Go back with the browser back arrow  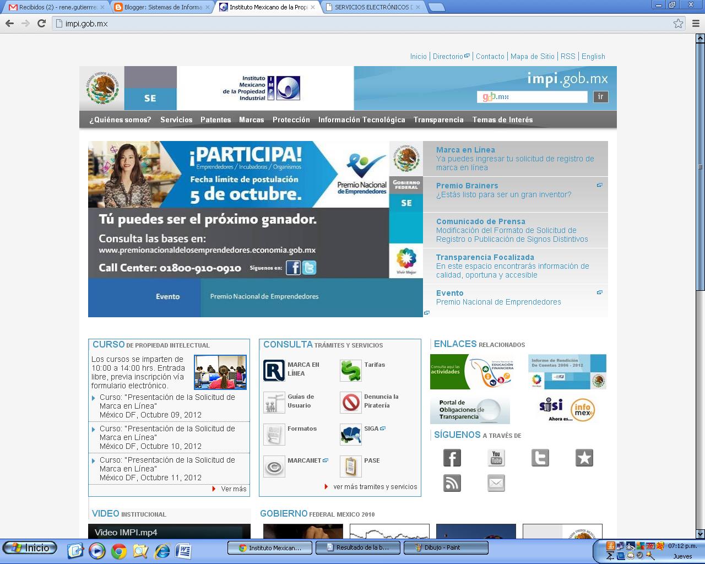coord(9,23)
